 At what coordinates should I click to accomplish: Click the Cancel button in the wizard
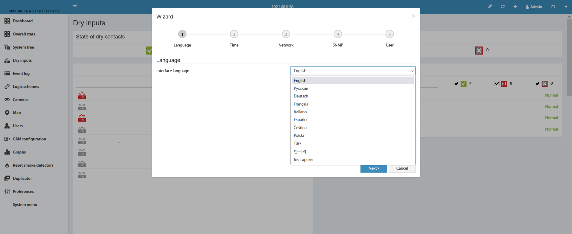[402, 168]
